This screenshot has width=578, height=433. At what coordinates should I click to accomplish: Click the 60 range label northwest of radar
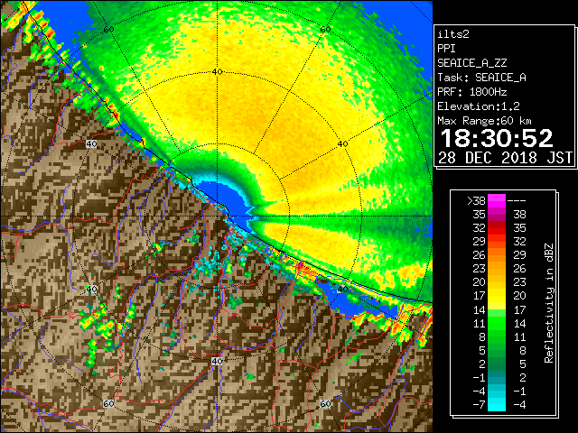[x=108, y=29]
